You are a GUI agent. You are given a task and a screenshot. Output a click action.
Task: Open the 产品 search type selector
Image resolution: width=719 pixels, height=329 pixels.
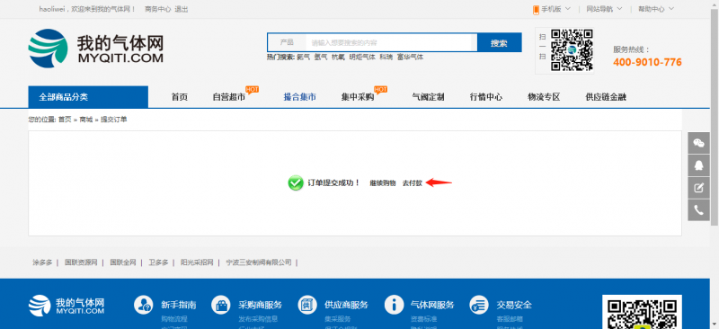pos(287,42)
